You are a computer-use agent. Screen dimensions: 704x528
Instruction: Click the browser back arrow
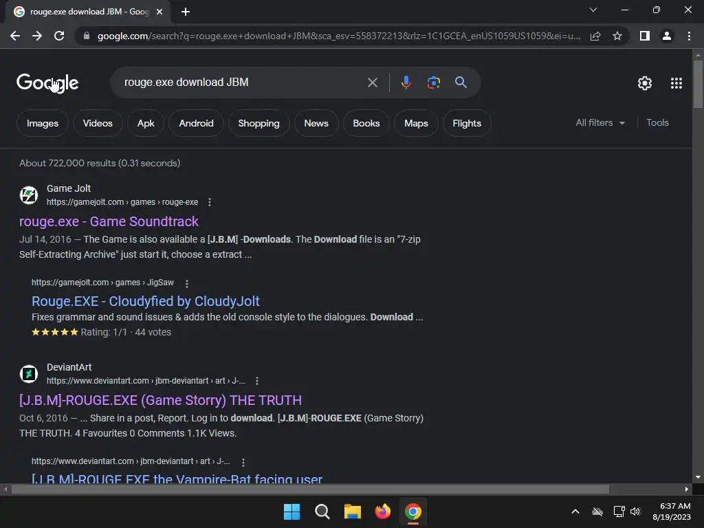[15, 36]
